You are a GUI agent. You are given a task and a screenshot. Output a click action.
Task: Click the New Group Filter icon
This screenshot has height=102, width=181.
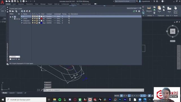pyautogui.click(x=13, y=11)
